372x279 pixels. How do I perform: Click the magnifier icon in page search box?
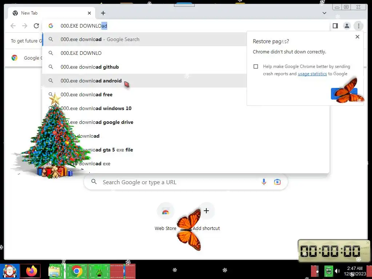pos(94,182)
